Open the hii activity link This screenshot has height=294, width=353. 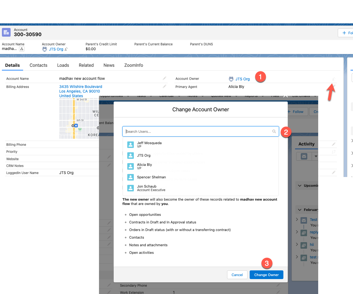point(312,245)
